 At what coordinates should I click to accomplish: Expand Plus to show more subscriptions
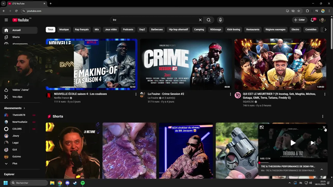[20, 164]
